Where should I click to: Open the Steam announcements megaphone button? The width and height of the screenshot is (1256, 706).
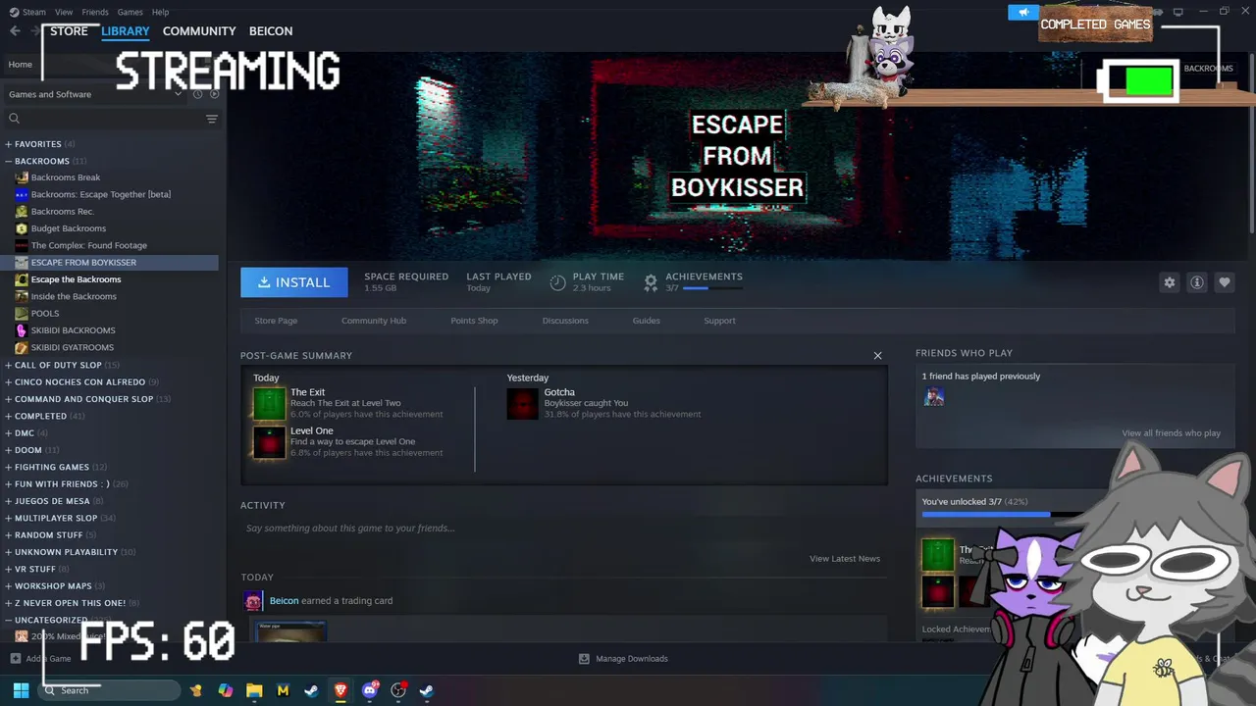point(1023,12)
